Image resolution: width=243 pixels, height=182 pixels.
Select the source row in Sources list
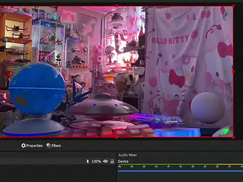pos(57,161)
